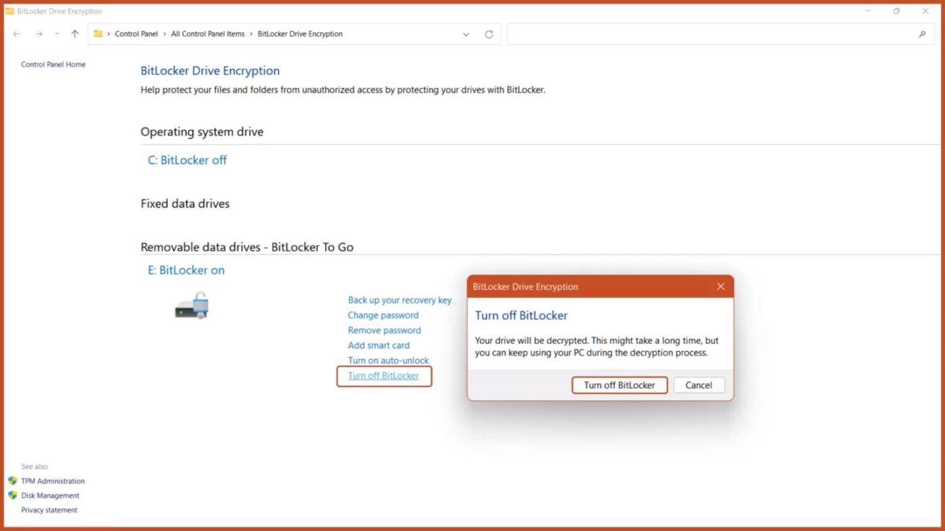Viewport: 945px width, 531px height.
Task: Click the Fixed data drives heading
Action: pos(185,204)
